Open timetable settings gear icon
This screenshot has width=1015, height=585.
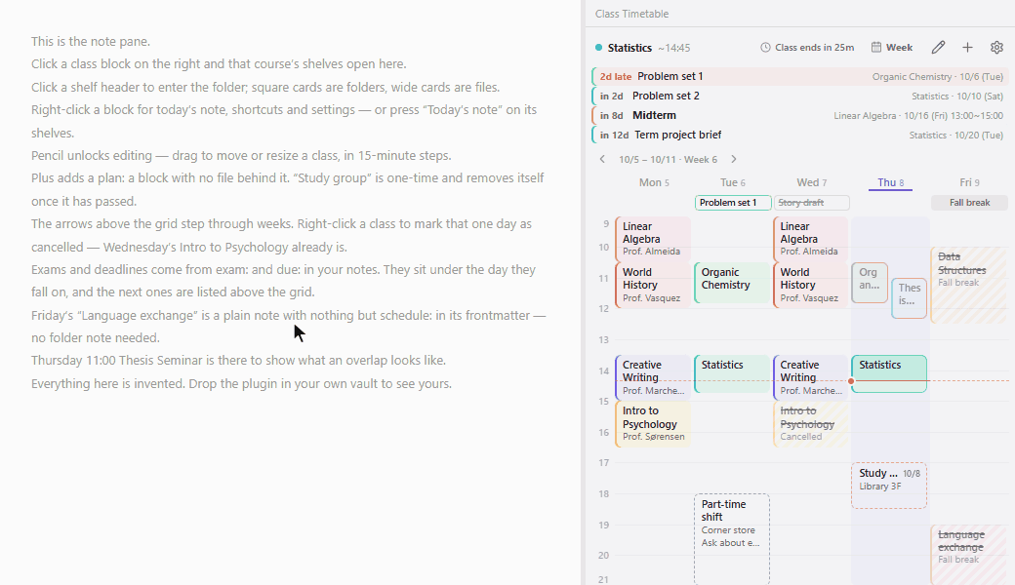[x=996, y=47]
